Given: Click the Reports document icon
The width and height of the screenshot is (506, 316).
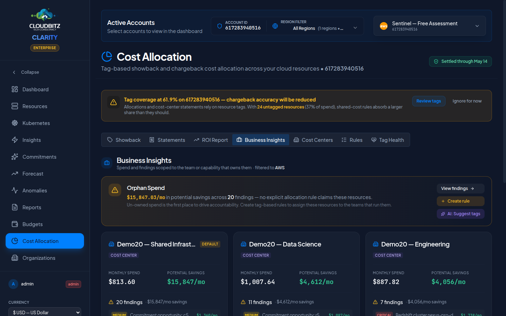Looking at the screenshot, I should [15, 207].
